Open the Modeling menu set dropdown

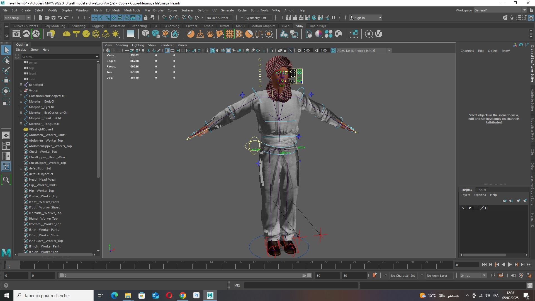tap(18, 18)
